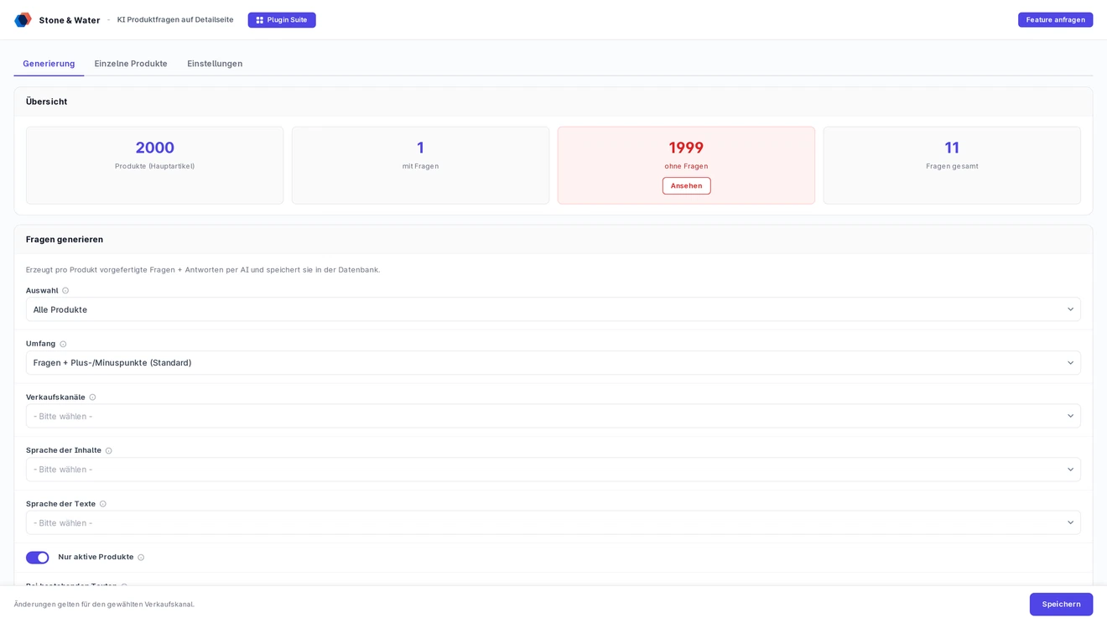Click the 'Fragen generieren' heading
This screenshot has width=1107, height=623.
coord(65,240)
